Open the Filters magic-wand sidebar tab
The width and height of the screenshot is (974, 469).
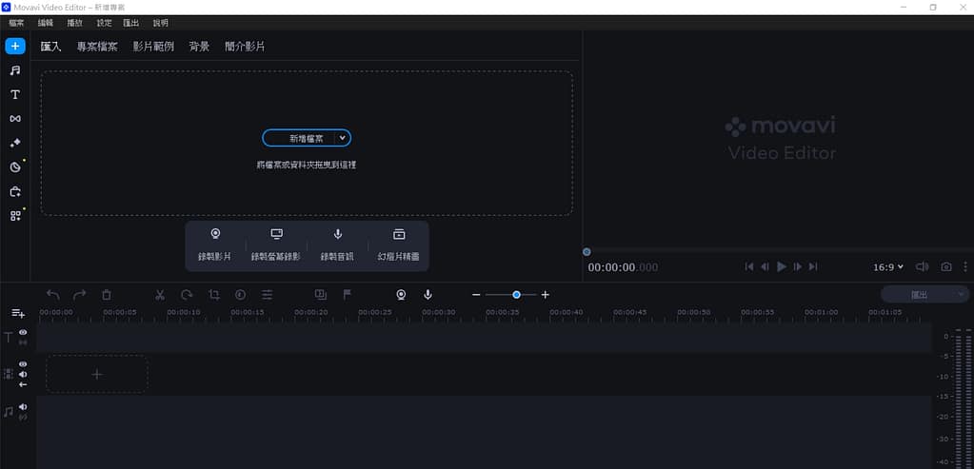[x=15, y=143]
